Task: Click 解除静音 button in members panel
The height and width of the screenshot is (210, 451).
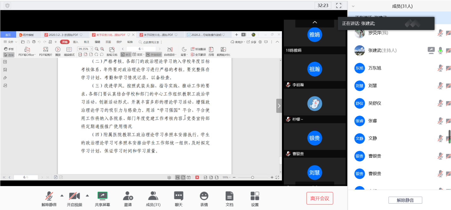Action: coord(405,200)
